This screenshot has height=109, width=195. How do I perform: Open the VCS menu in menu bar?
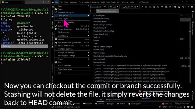tap(119, 2)
